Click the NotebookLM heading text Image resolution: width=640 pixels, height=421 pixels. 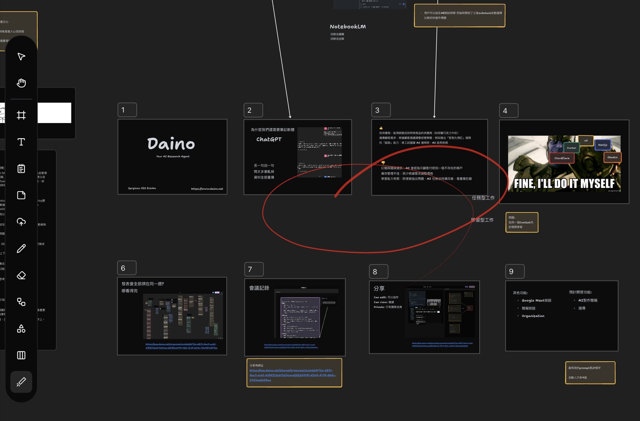[x=348, y=27]
